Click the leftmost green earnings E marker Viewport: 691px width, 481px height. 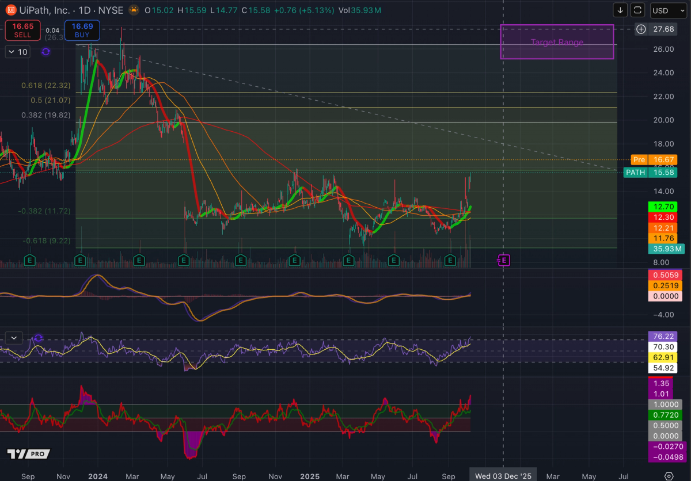(30, 261)
